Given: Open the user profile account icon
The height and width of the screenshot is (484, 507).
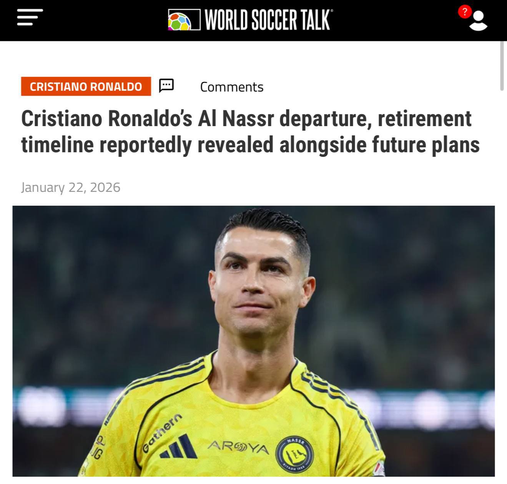Looking at the screenshot, I should pyautogui.click(x=478, y=21).
